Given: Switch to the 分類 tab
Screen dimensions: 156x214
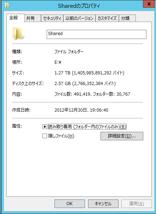Looking at the screenshot, I should pos(127,18).
